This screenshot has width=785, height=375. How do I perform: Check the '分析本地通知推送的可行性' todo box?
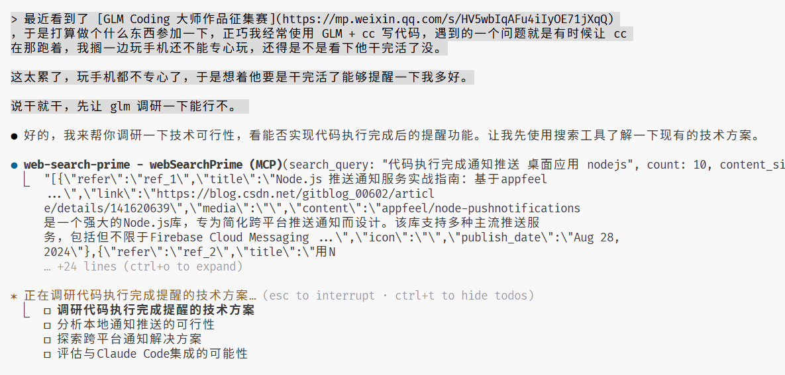pyautogui.click(x=47, y=325)
